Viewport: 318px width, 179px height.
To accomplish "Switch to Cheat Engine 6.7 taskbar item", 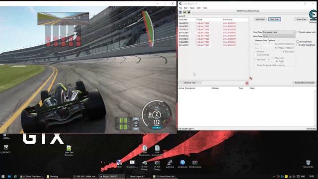I will [138, 177].
